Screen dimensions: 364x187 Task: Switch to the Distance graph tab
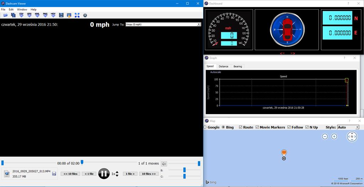(224, 67)
